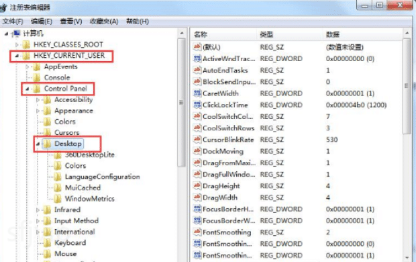The height and width of the screenshot is (262, 416).
Task: Click the 0x000004b0 (1200) data cell
Action: (x=356, y=105)
